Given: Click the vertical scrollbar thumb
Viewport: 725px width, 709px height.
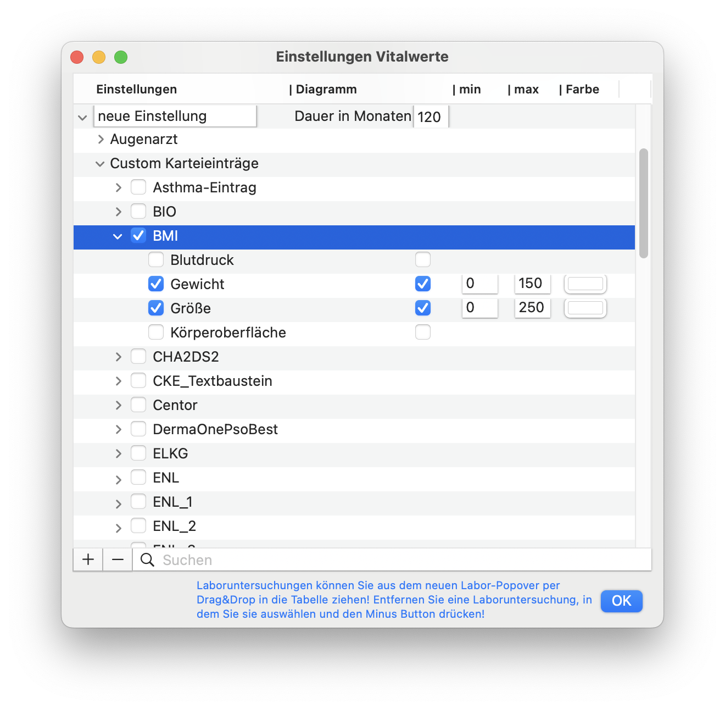Looking at the screenshot, I should [x=644, y=203].
